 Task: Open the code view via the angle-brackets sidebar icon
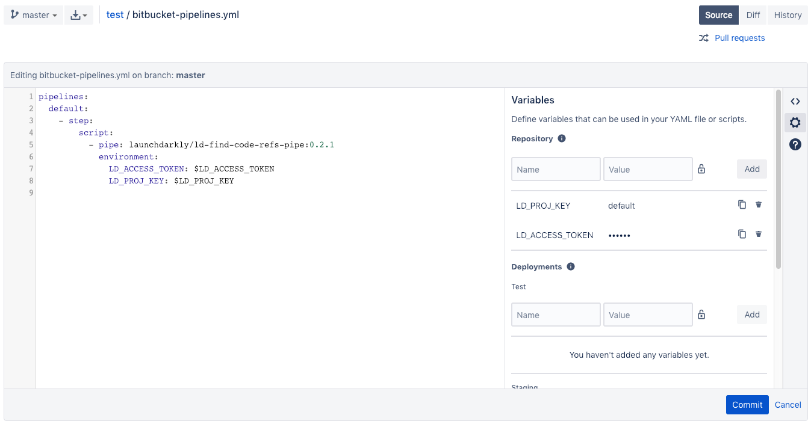795,101
